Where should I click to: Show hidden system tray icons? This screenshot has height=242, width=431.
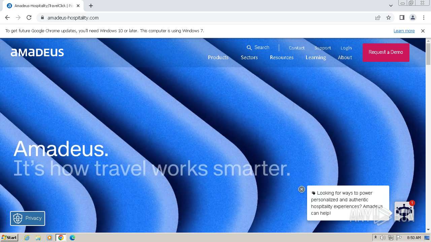pos(375,238)
